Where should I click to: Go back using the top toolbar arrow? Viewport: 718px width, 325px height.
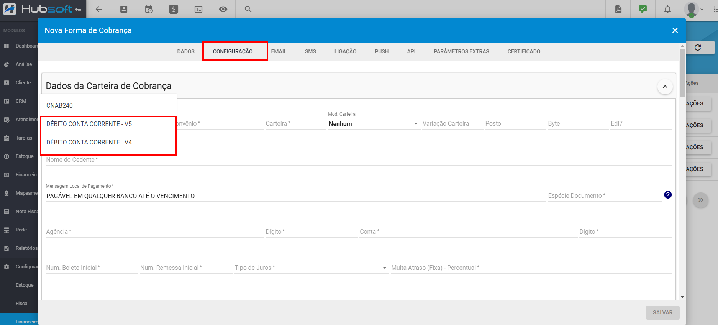click(99, 9)
